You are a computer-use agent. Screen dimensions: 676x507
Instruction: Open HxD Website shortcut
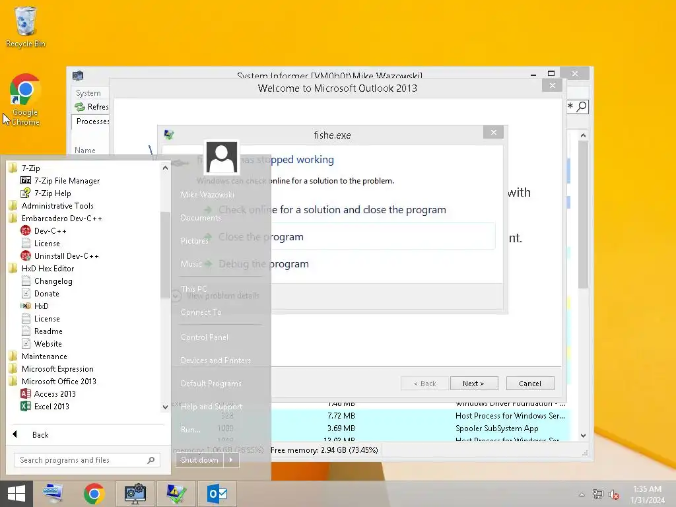pyautogui.click(x=42, y=343)
